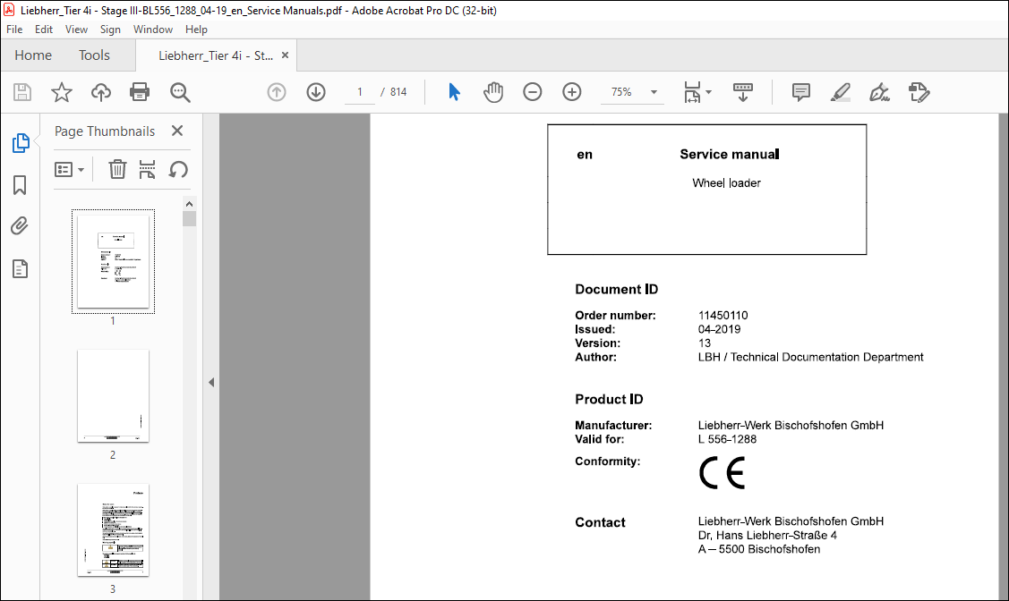Click the 'Document ID' heading

tap(617, 289)
